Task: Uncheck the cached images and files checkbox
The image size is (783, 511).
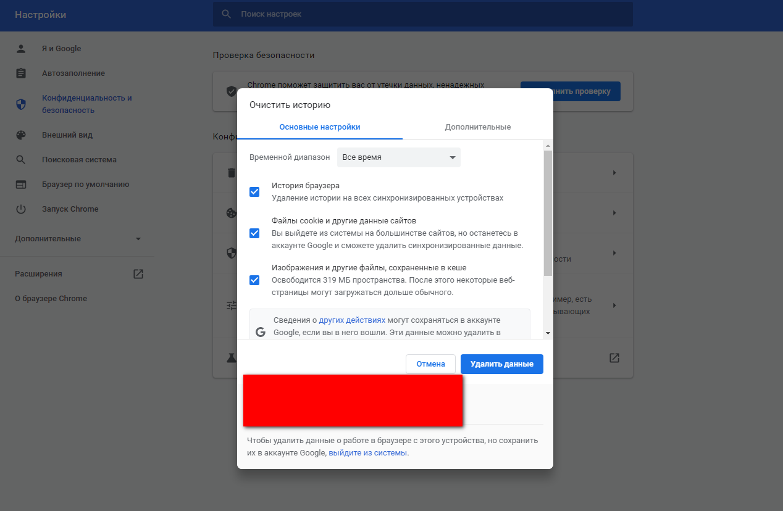Action: 254,280
